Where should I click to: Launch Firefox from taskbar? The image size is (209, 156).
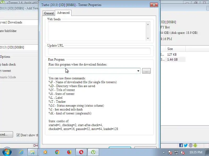pos(69,152)
